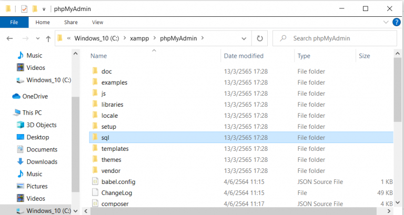Expand the address bar history dropdown
Image resolution: width=404 pixels, height=215 pixels.
244,38
